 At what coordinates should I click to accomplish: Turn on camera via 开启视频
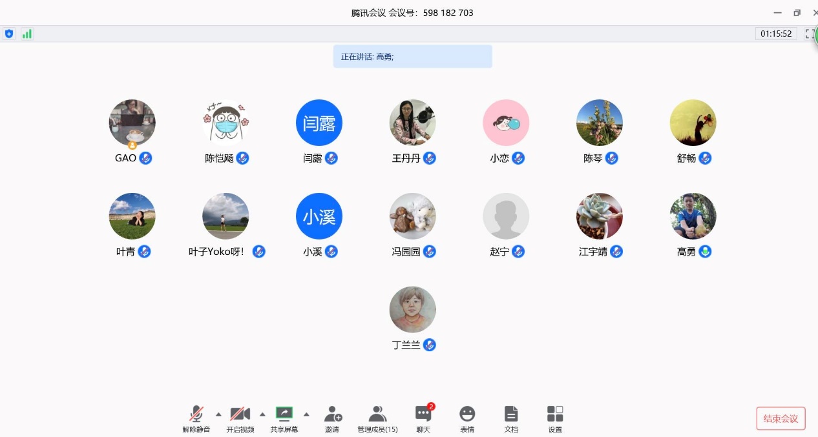click(240, 419)
